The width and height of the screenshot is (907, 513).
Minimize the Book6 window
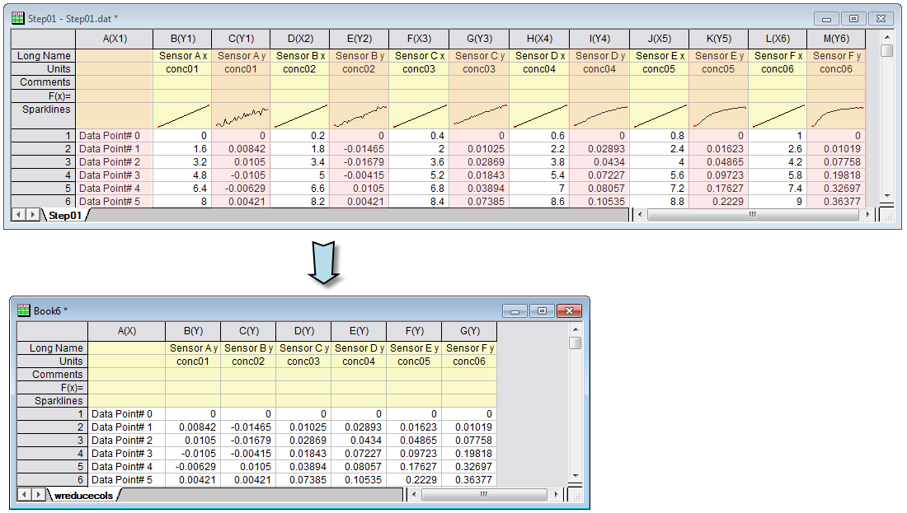click(x=515, y=310)
